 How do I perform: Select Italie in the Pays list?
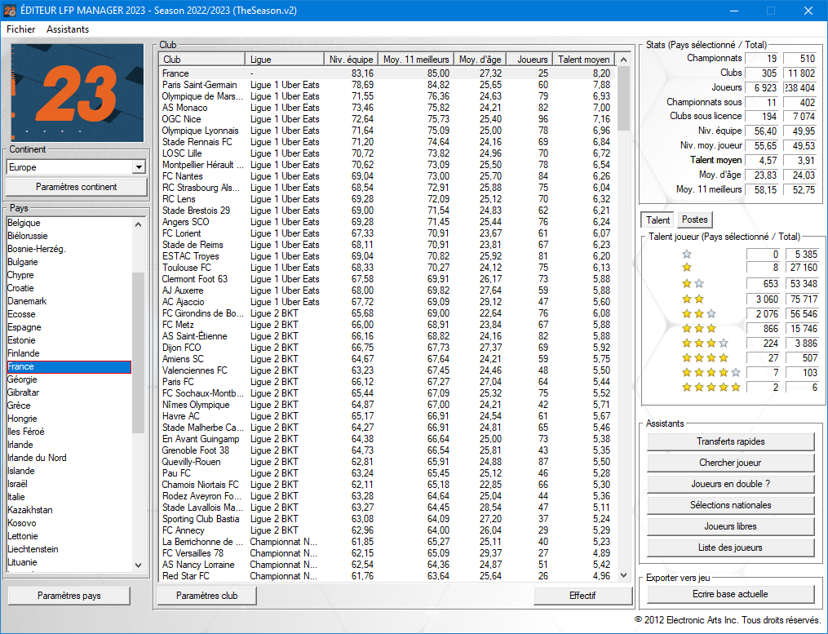69,497
